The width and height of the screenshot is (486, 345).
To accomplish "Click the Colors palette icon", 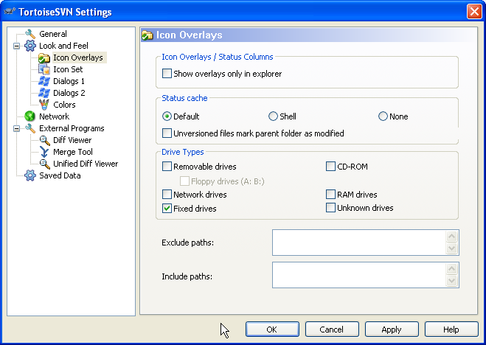I will pyautogui.click(x=44, y=105).
